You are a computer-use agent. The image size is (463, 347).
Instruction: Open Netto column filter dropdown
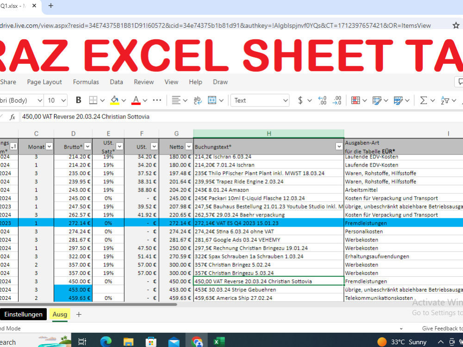[x=189, y=147]
